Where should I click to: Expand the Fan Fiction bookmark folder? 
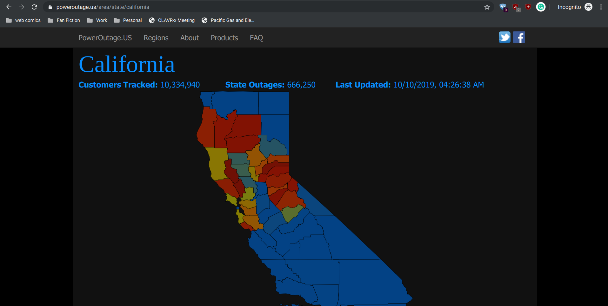point(64,20)
